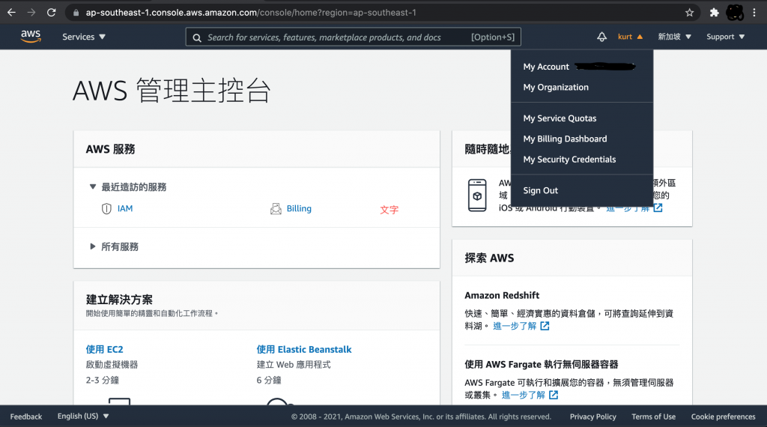The height and width of the screenshot is (427, 767).
Task: Click the 6 分鐘 duration text
Action: click(x=269, y=380)
